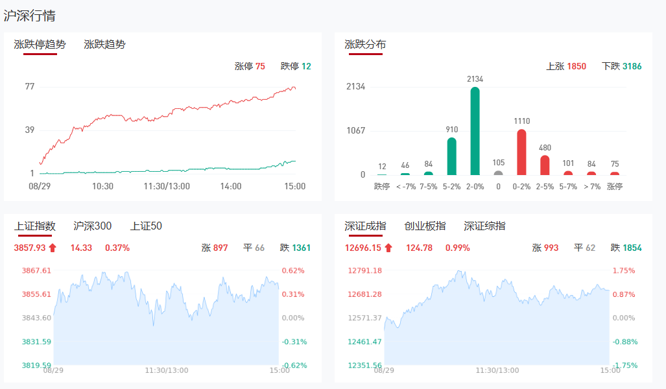Click the 涨停 75 count label
The image size is (666, 389).
click(x=250, y=66)
